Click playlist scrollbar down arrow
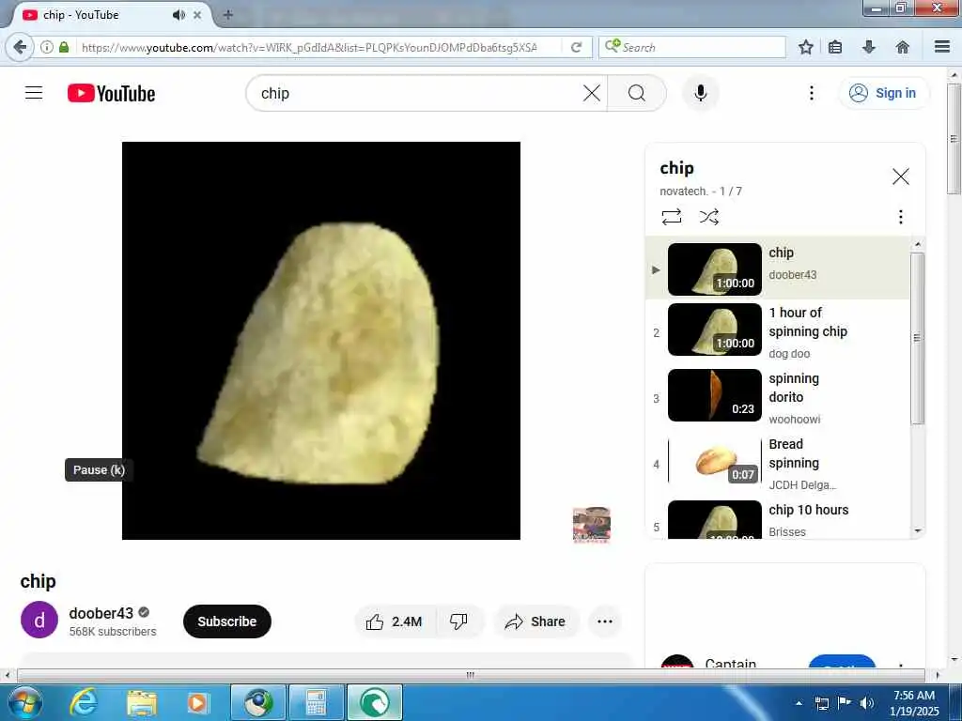This screenshot has width=962, height=721. tap(918, 531)
